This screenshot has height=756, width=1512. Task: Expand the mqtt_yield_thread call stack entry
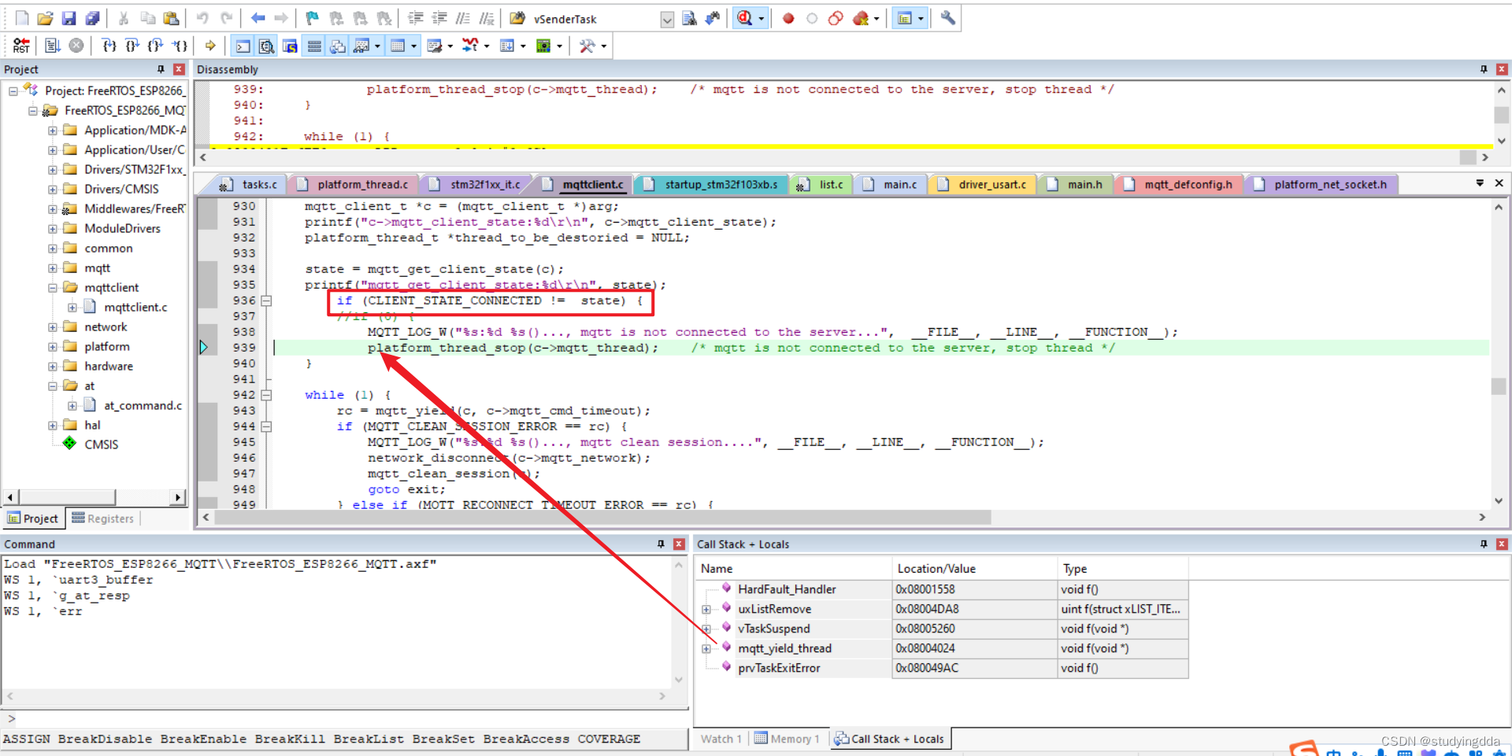[x=706, y=648]
